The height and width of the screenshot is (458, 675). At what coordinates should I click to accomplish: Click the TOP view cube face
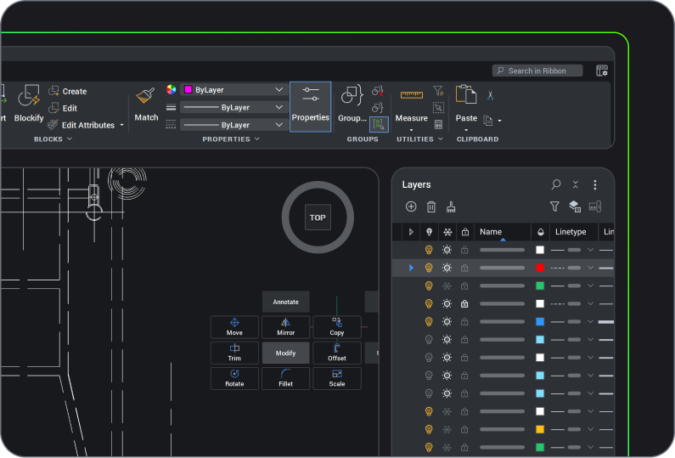318,218
